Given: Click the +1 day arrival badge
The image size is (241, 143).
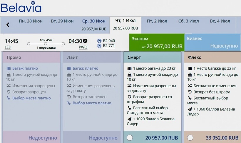Looking at the screenshot, I should (85, 41).
